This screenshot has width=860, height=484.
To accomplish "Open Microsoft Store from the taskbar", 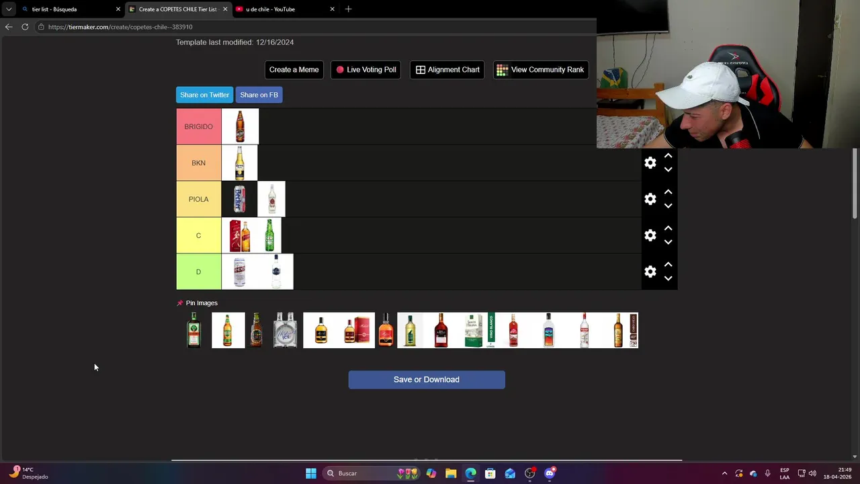I will (x=490, y=473).
